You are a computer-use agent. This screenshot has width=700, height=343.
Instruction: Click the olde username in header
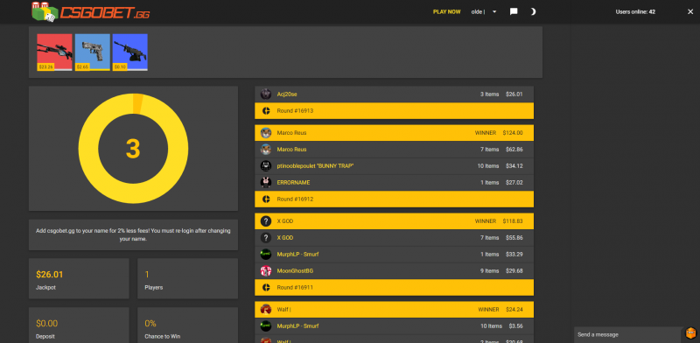tap(478, 11)
